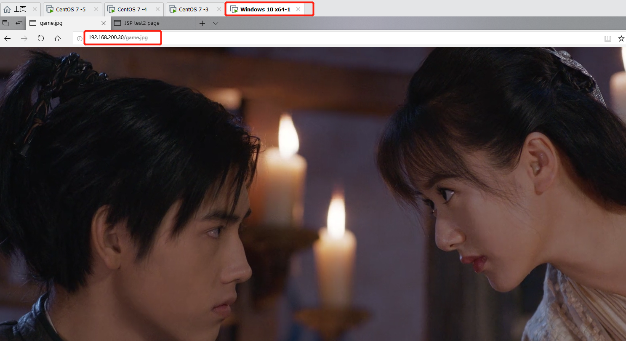Close the 主页 tab
This screenshot has width=626, height=341.
pyautogui.click(x=34, y=9)
